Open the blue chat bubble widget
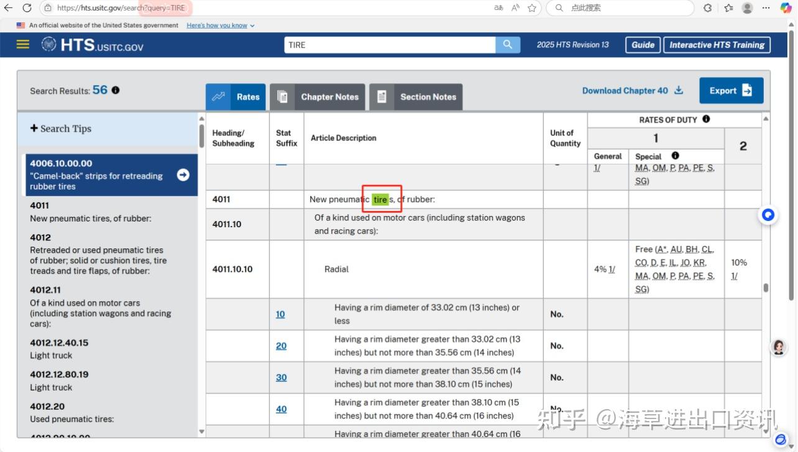This screenshot has width=798, height=452. point(769,215)
